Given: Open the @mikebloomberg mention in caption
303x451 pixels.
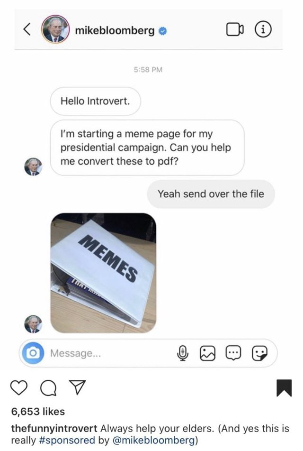Looking at the screenshot, I should pos(154,441).
